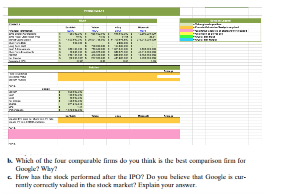Click the blue Crystal Ball Output swatch
The width and height of the screenshot is (281, 194).
[x=186, y=40]
